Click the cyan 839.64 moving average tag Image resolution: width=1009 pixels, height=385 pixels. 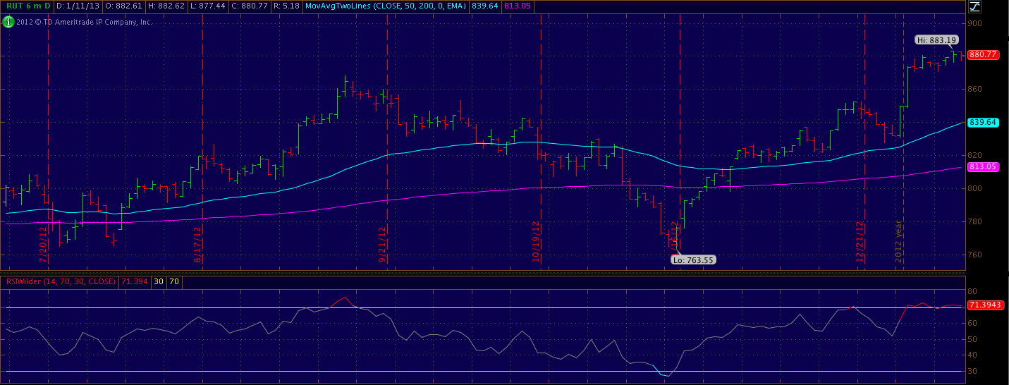coord(983,122)
